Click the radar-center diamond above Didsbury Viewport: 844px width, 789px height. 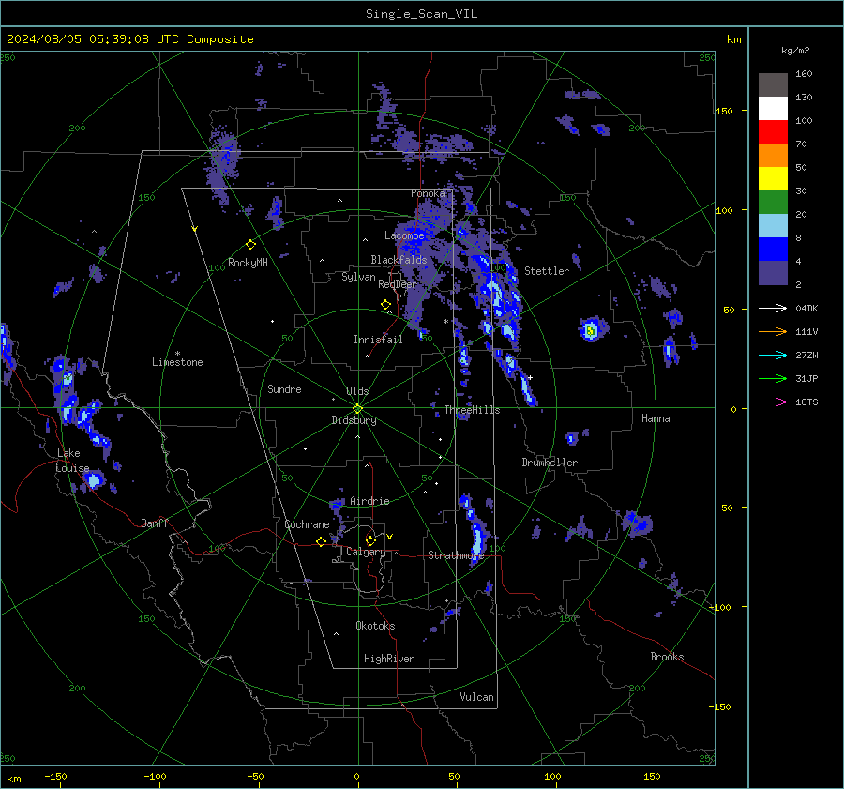pos(358,408)
